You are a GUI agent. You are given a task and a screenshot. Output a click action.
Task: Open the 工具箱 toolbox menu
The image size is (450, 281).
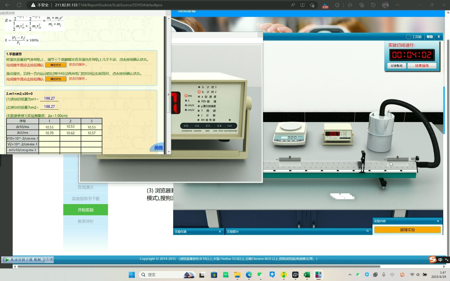[414, 37]
